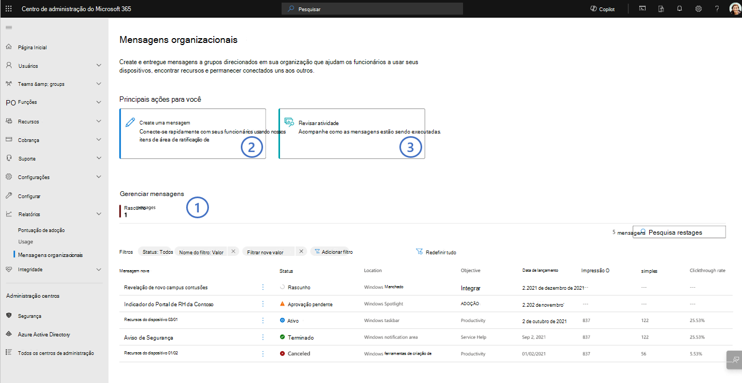Viewport: 742px width, 383px height.
Task: Sort by the Status column header
Action: (286, 271)
